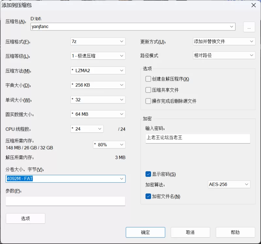Open the CPU 线程数 dropdown
Viewport: 261px width, 244px height.
pos(87,129)
